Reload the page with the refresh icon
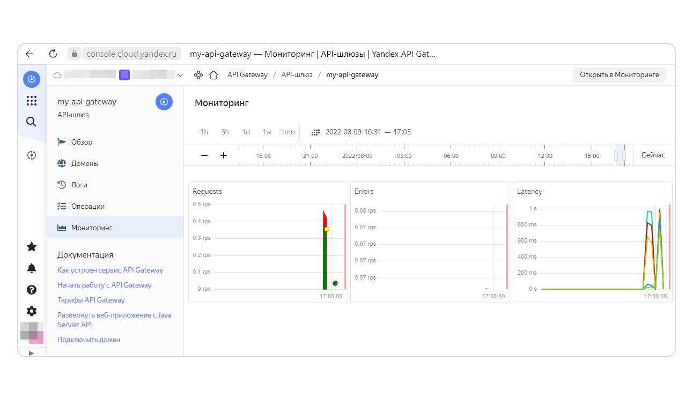The image size is (693, 400). tap(53, 54)
